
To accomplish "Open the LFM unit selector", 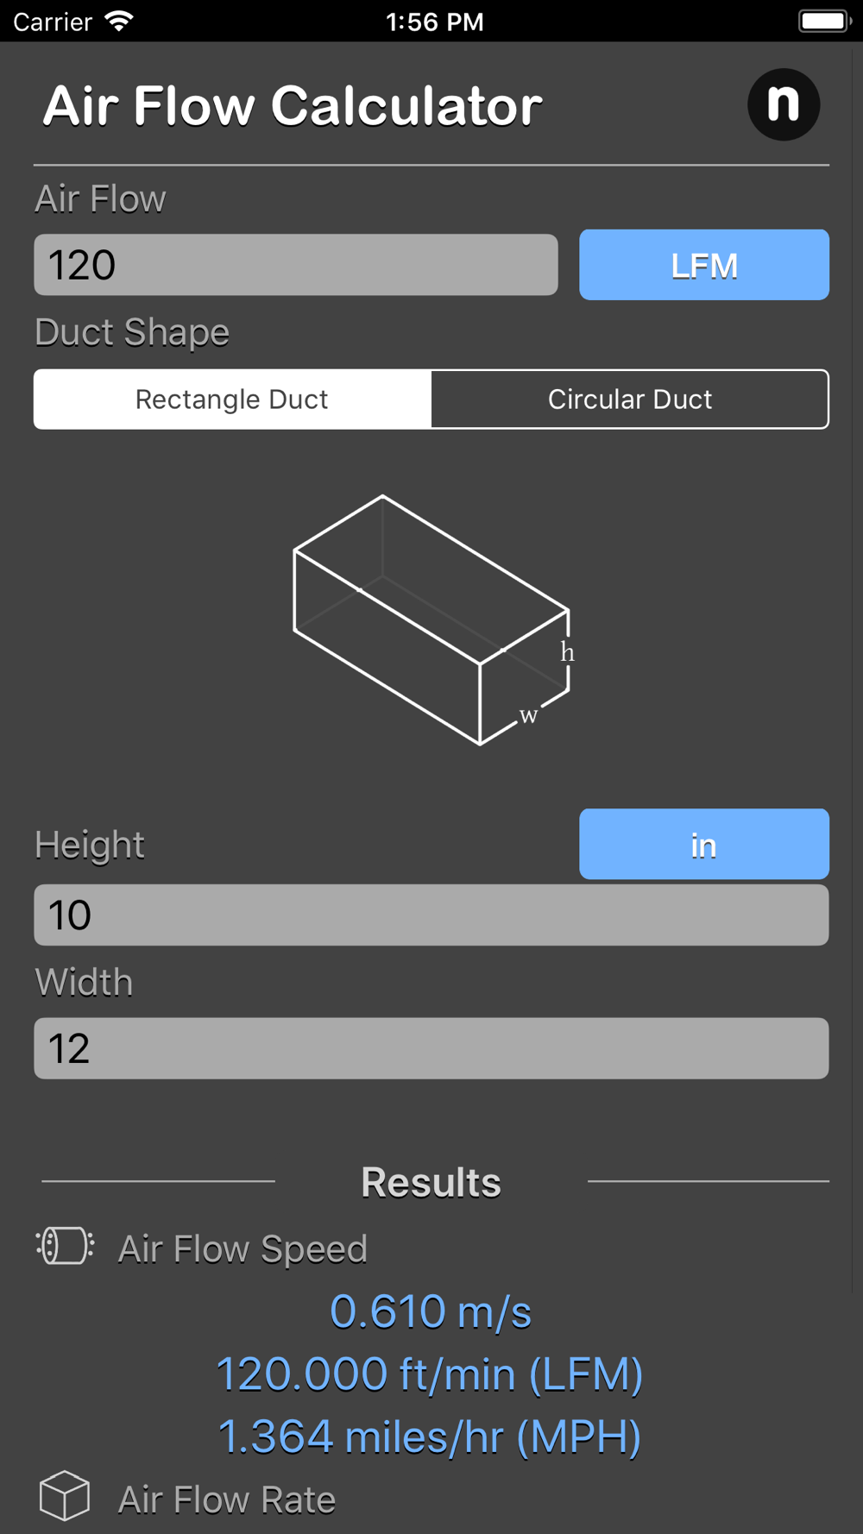I will 704,265.
